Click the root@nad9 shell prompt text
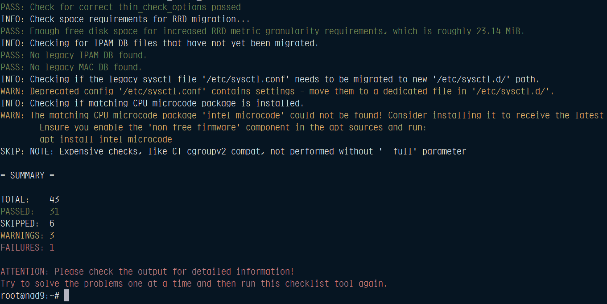 pyautogui.click(x=29, y=296)
